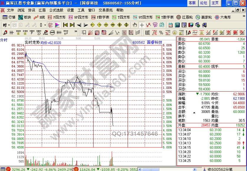Click the percent sign drawing tool
247x171 pixels.
[x=161, y=32]
